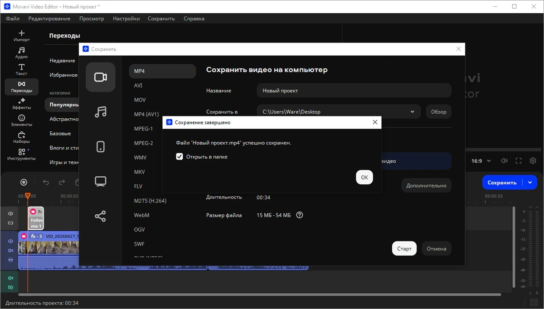Open the Редактирование menu
The height and width of the screenshot is (309, 544).
point(49,19)
